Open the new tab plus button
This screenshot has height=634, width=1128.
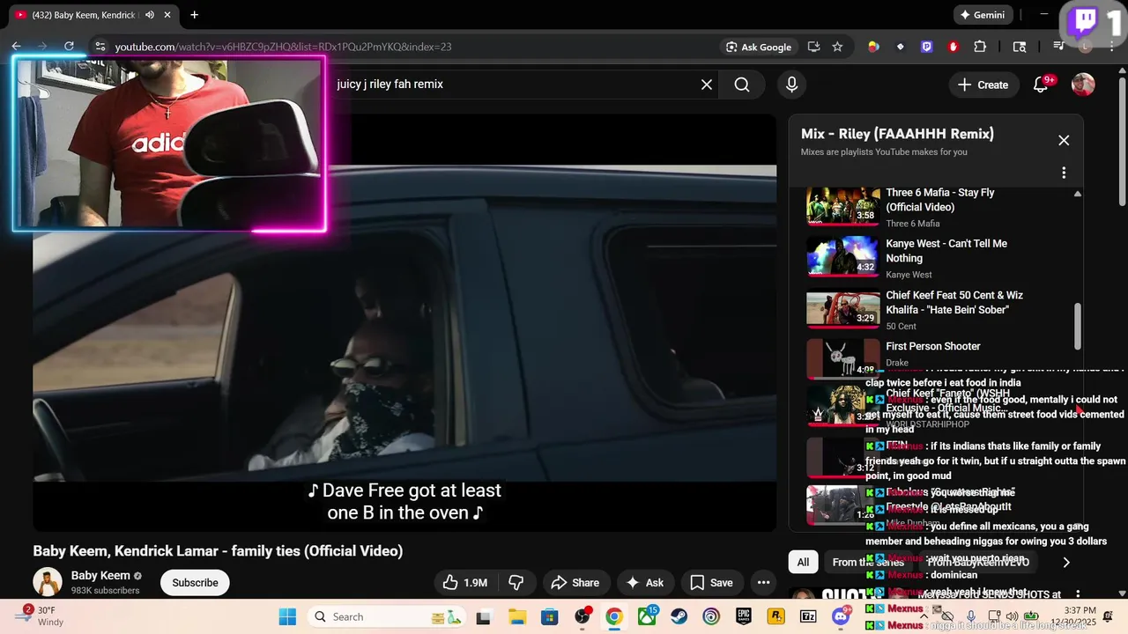194,15
